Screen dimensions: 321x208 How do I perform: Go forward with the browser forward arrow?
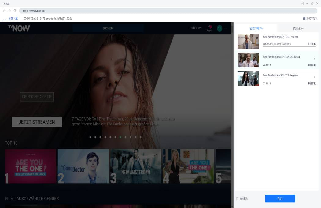[x=9, y=11]
